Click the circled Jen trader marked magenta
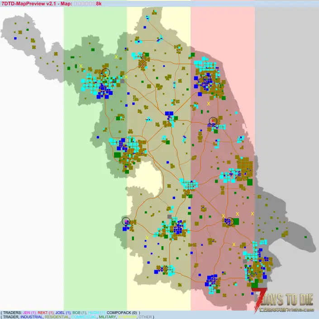The width and height of the screenshot is (319, 319). point(126,221)
